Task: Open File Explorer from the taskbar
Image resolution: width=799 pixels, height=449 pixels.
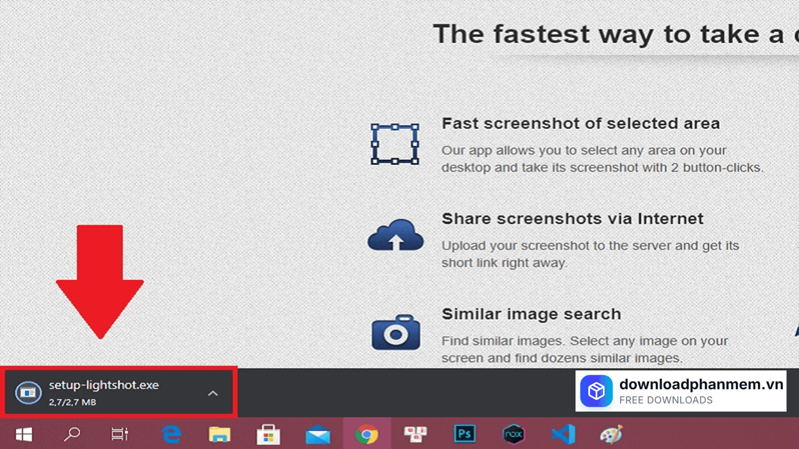Action: (x=218, y=433)
